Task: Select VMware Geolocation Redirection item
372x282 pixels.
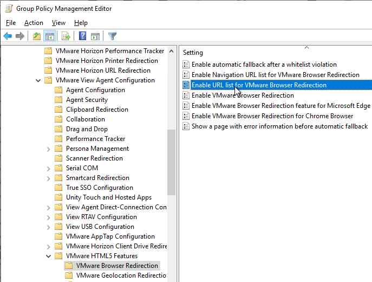Action: pyautogui.click(x=121, y=275)
